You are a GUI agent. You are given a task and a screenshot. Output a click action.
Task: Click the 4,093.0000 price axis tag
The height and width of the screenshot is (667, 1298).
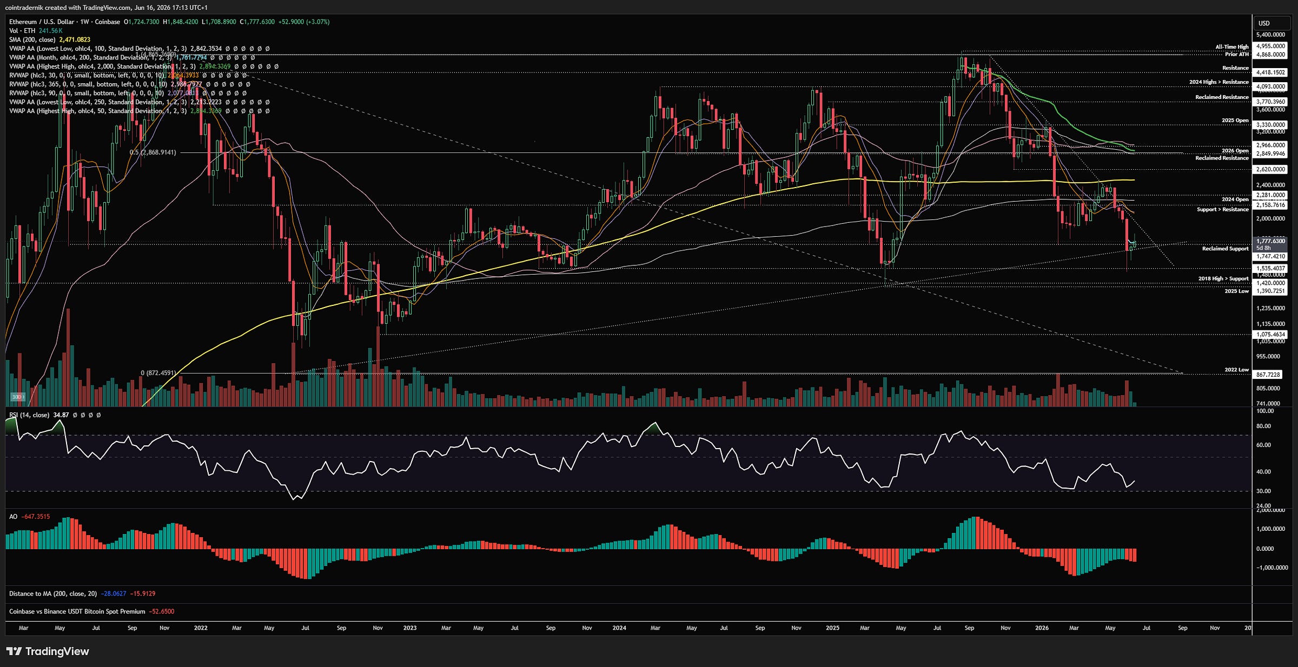[1270, 86]
